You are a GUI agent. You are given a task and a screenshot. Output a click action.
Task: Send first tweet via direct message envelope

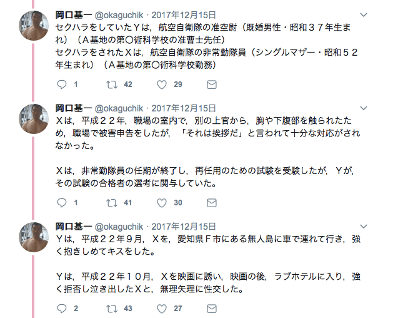click(212, 85)
